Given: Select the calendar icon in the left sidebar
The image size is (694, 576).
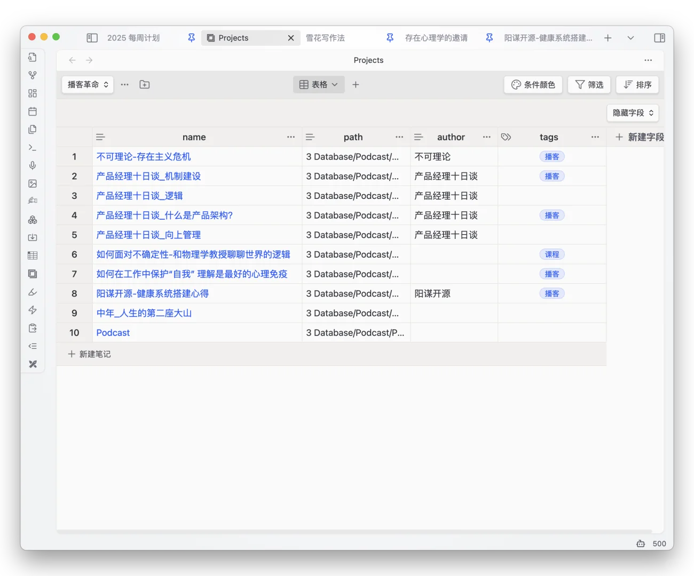Looking at the screenshot, I should coord(32,111).
